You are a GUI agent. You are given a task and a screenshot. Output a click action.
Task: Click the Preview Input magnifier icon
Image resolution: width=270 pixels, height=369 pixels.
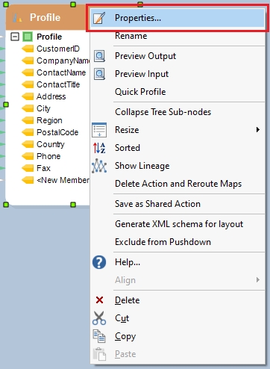[x=99, y=74]
